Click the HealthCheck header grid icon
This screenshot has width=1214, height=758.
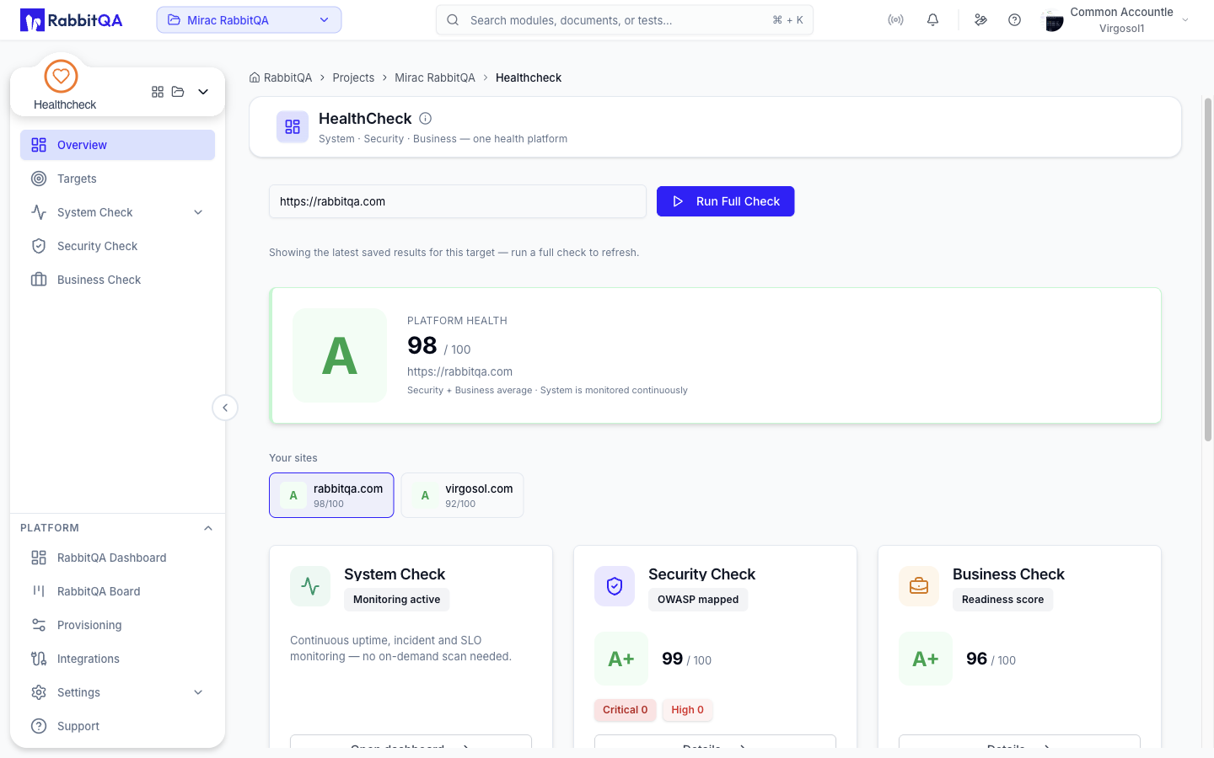293,127
